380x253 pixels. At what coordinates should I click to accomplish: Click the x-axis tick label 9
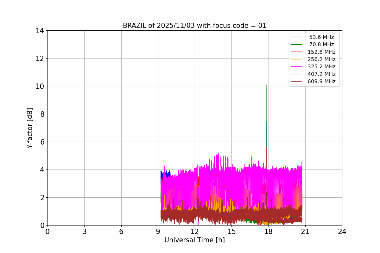click(158, 231)
